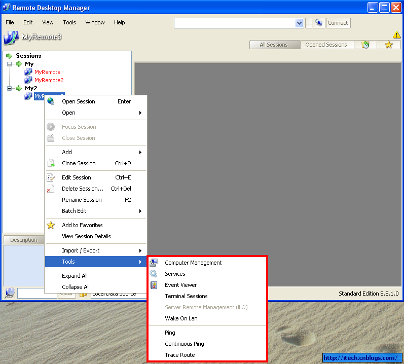Image resolution: width=404 pixels, height=364 pixels.
Task: Click the search filter input field at bottom
Action: (37, 294)
